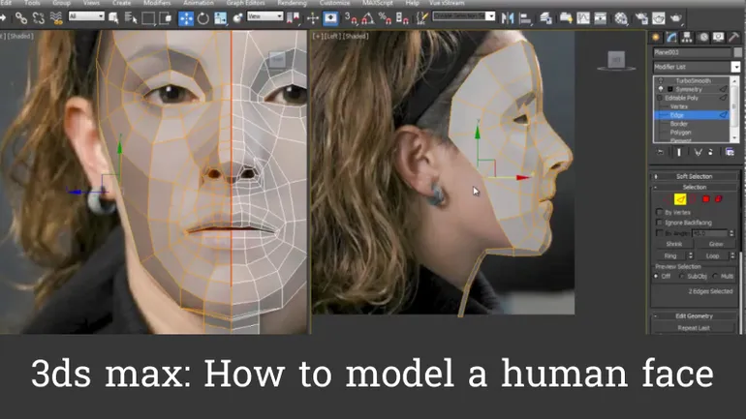Toggle the Symmetry modifier light bulb

661,89
